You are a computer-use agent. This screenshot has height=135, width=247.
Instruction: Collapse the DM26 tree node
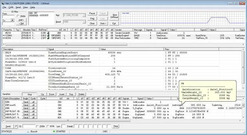[4, 53]
